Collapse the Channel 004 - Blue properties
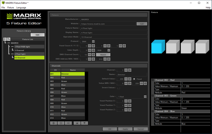 tap(153, 111)
